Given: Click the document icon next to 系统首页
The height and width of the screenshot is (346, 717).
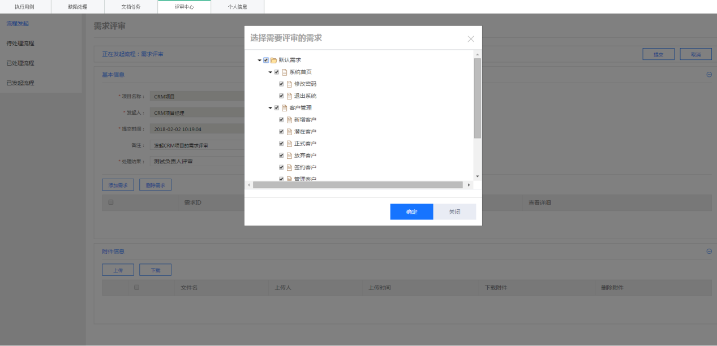Looking at the screenshot, I should point(284,72).
